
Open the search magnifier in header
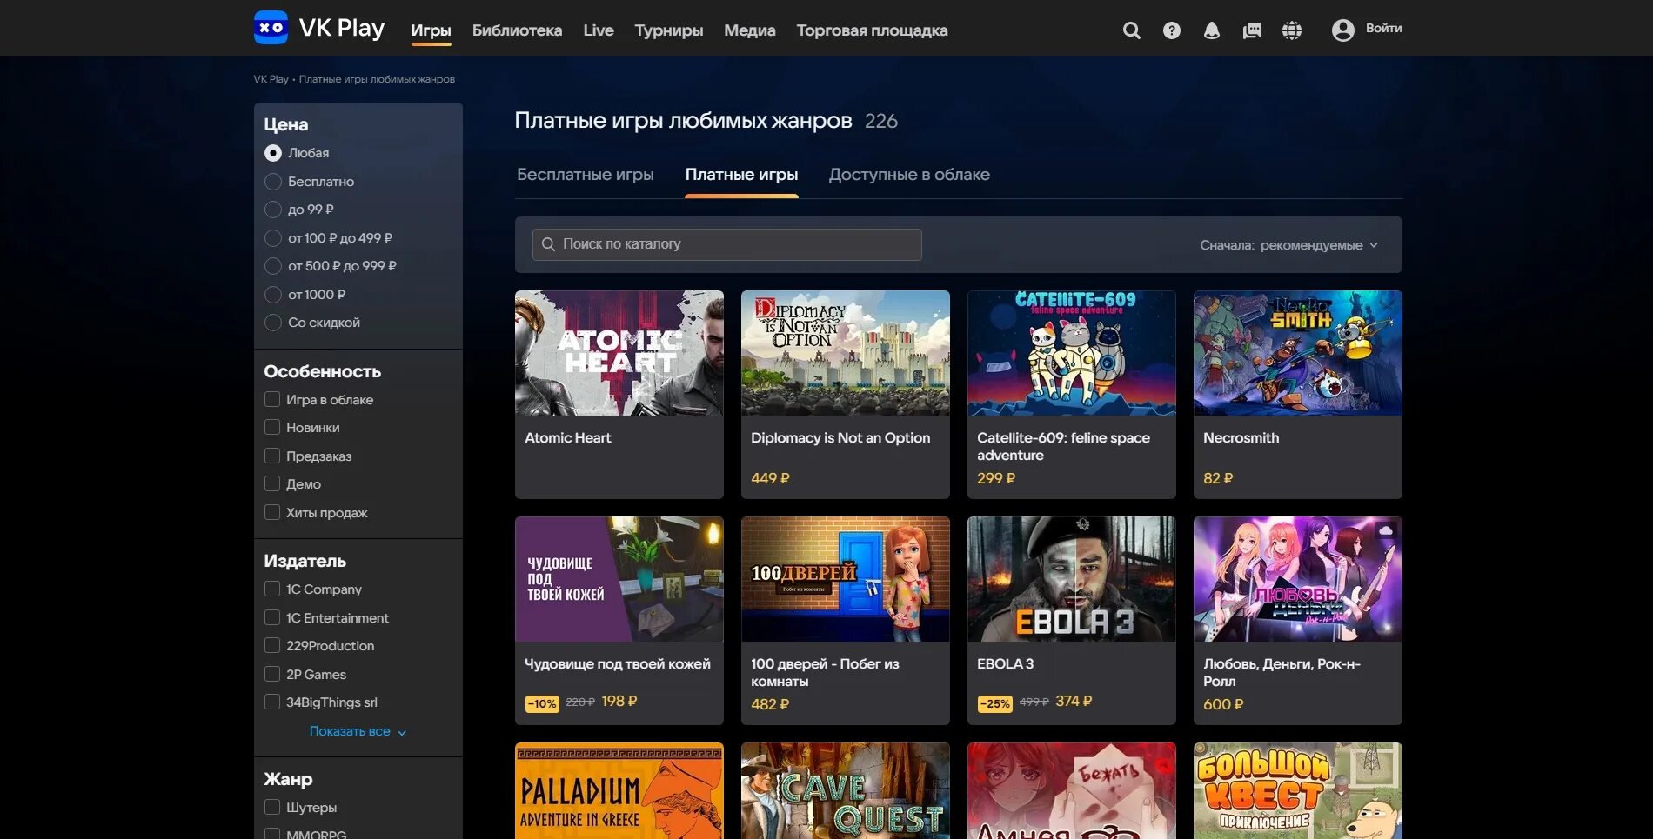(x=1131, y=30)
